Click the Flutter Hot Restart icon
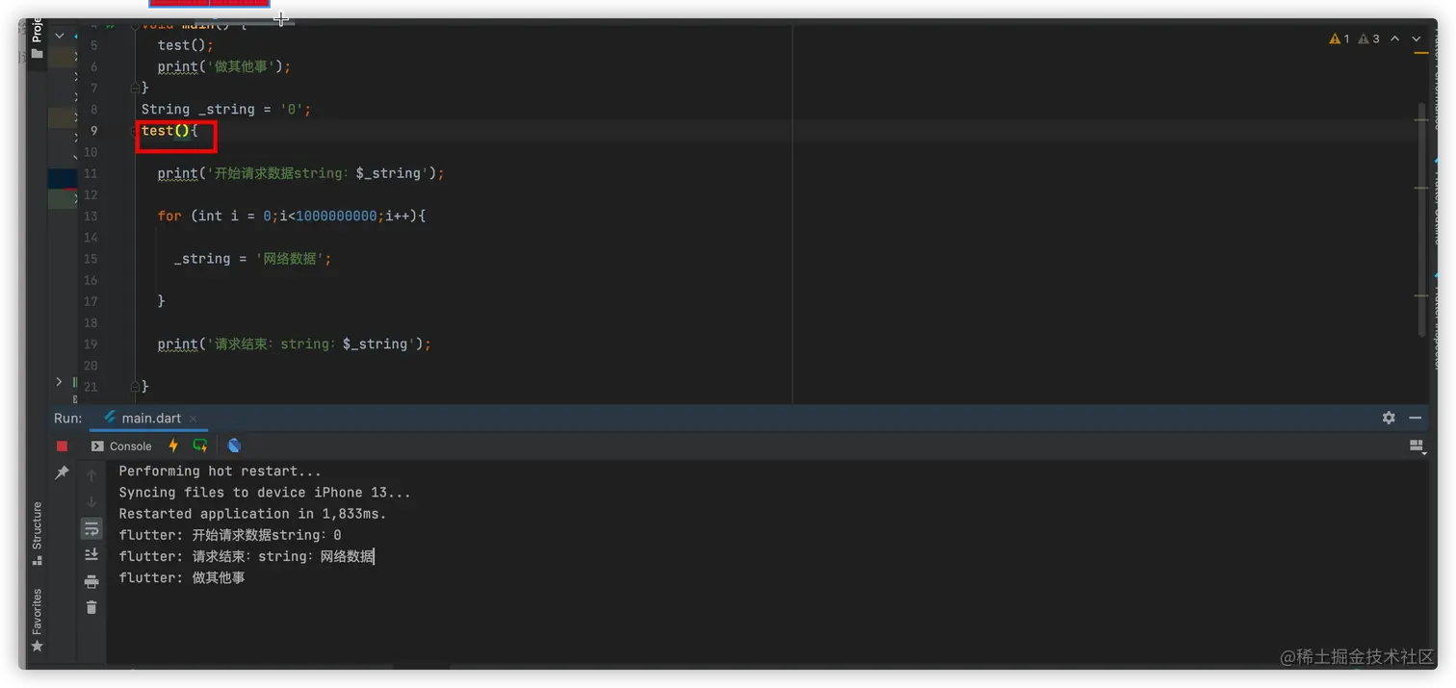 [x=200, y=446]
